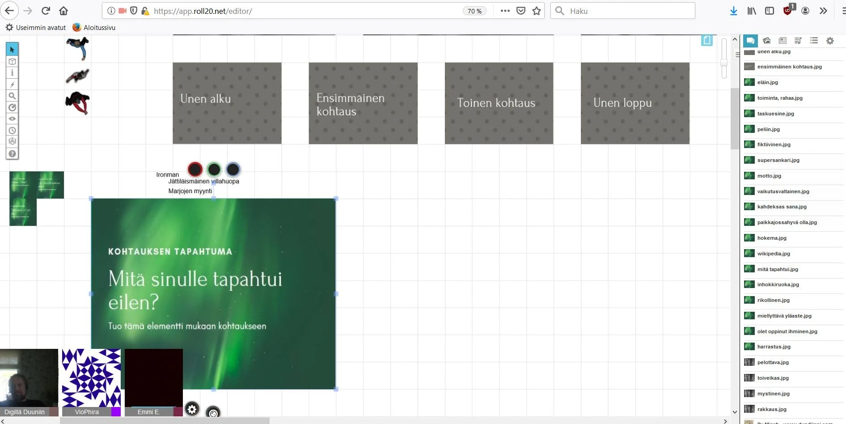Switch to the Collections list tab
Screen dimensions: 846x424
point(814,41)
